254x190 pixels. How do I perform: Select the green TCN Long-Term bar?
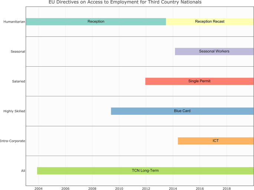[145, 171]
